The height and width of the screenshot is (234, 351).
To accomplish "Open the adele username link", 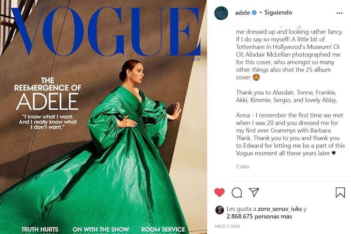I will [243, 13].
